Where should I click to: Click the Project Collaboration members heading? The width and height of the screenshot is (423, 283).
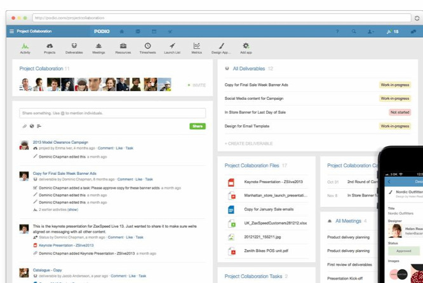[x=41, y=69]
